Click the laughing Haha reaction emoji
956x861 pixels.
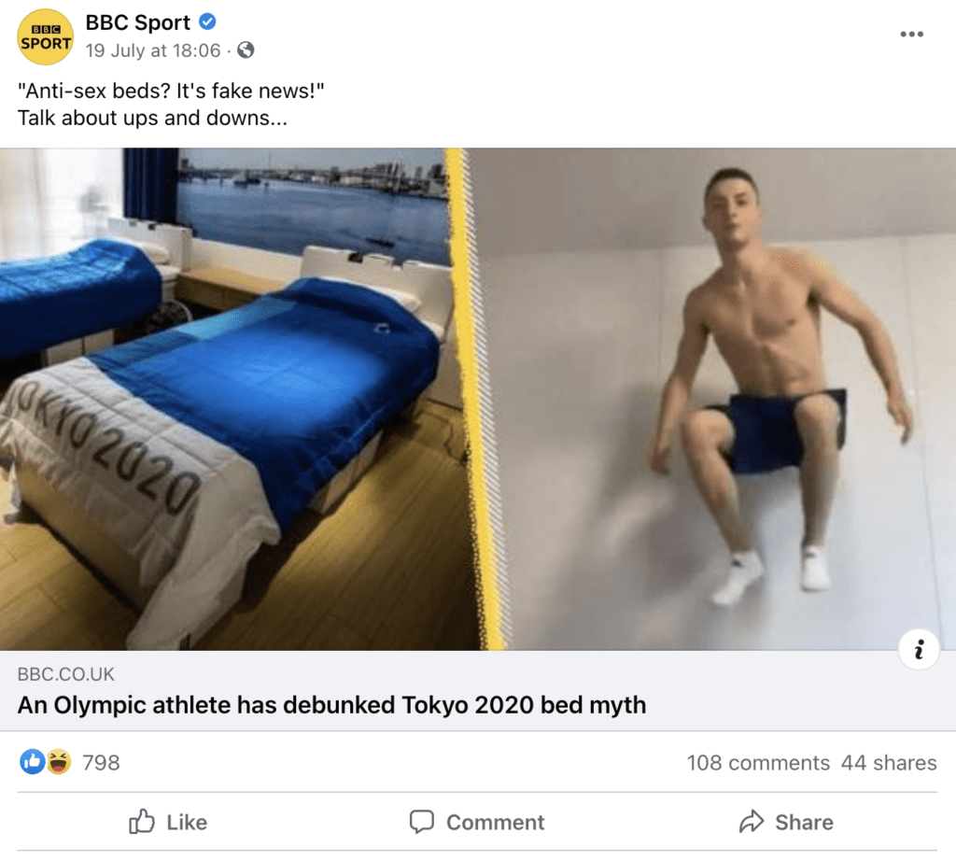click(59, 762)
